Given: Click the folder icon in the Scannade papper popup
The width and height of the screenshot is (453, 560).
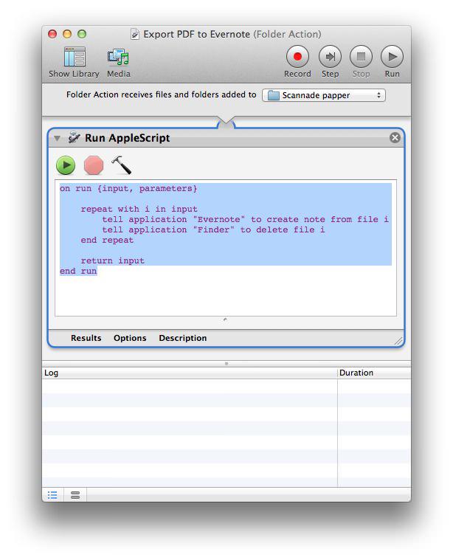Looking at the screenshot, I should pyautogui.click(x=273, y=95).
